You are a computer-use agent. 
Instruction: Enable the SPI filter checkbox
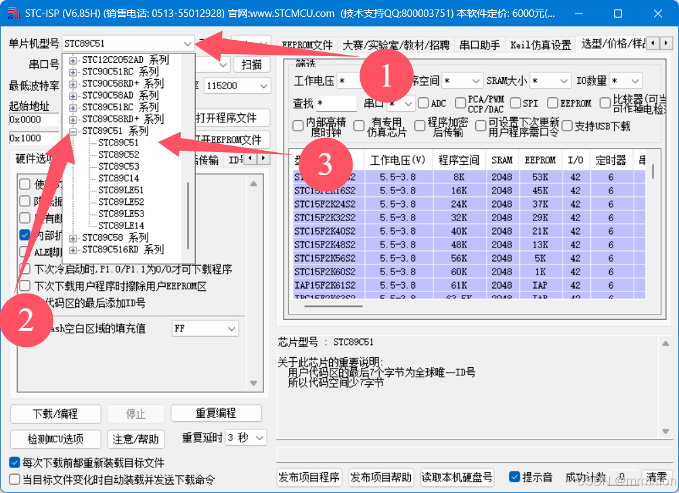coord(515,103)
